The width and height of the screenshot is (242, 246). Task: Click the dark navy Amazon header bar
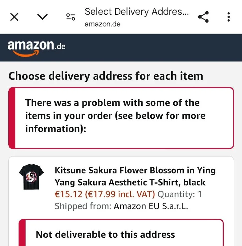click(154, 48)
